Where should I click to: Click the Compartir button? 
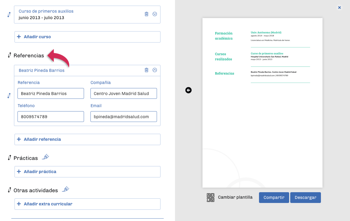tap(274, 198)
